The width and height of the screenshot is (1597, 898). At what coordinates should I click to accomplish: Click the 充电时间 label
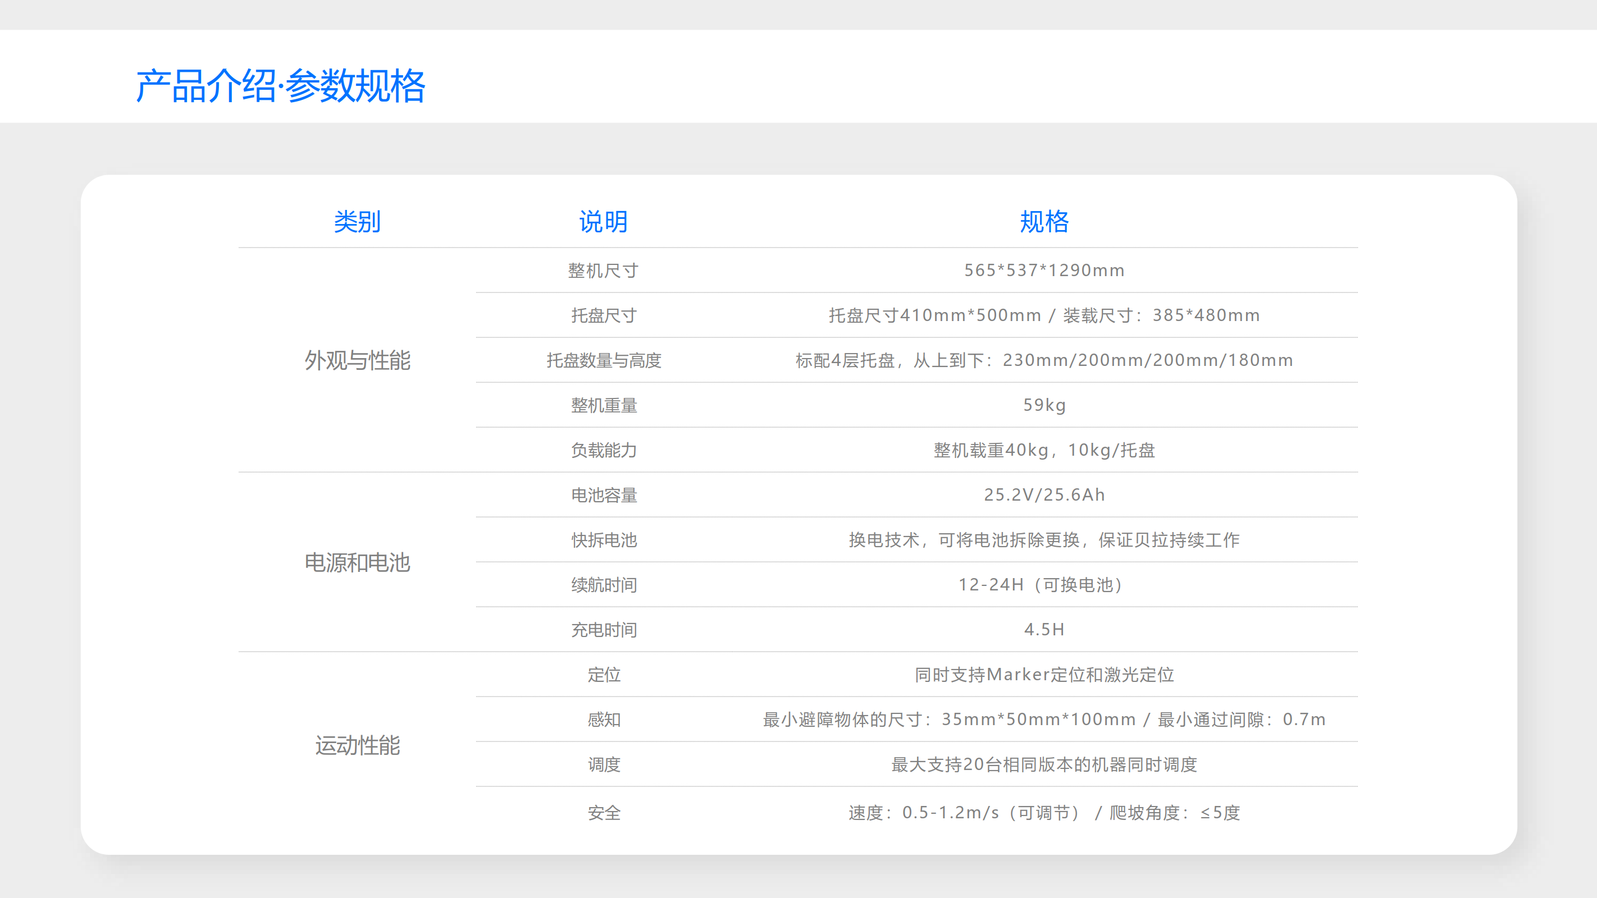tap(603, 630)
